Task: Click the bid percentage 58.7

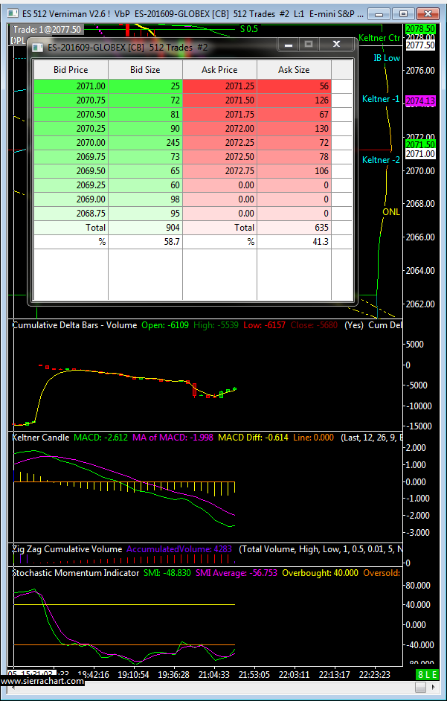Action: [145, 242]
